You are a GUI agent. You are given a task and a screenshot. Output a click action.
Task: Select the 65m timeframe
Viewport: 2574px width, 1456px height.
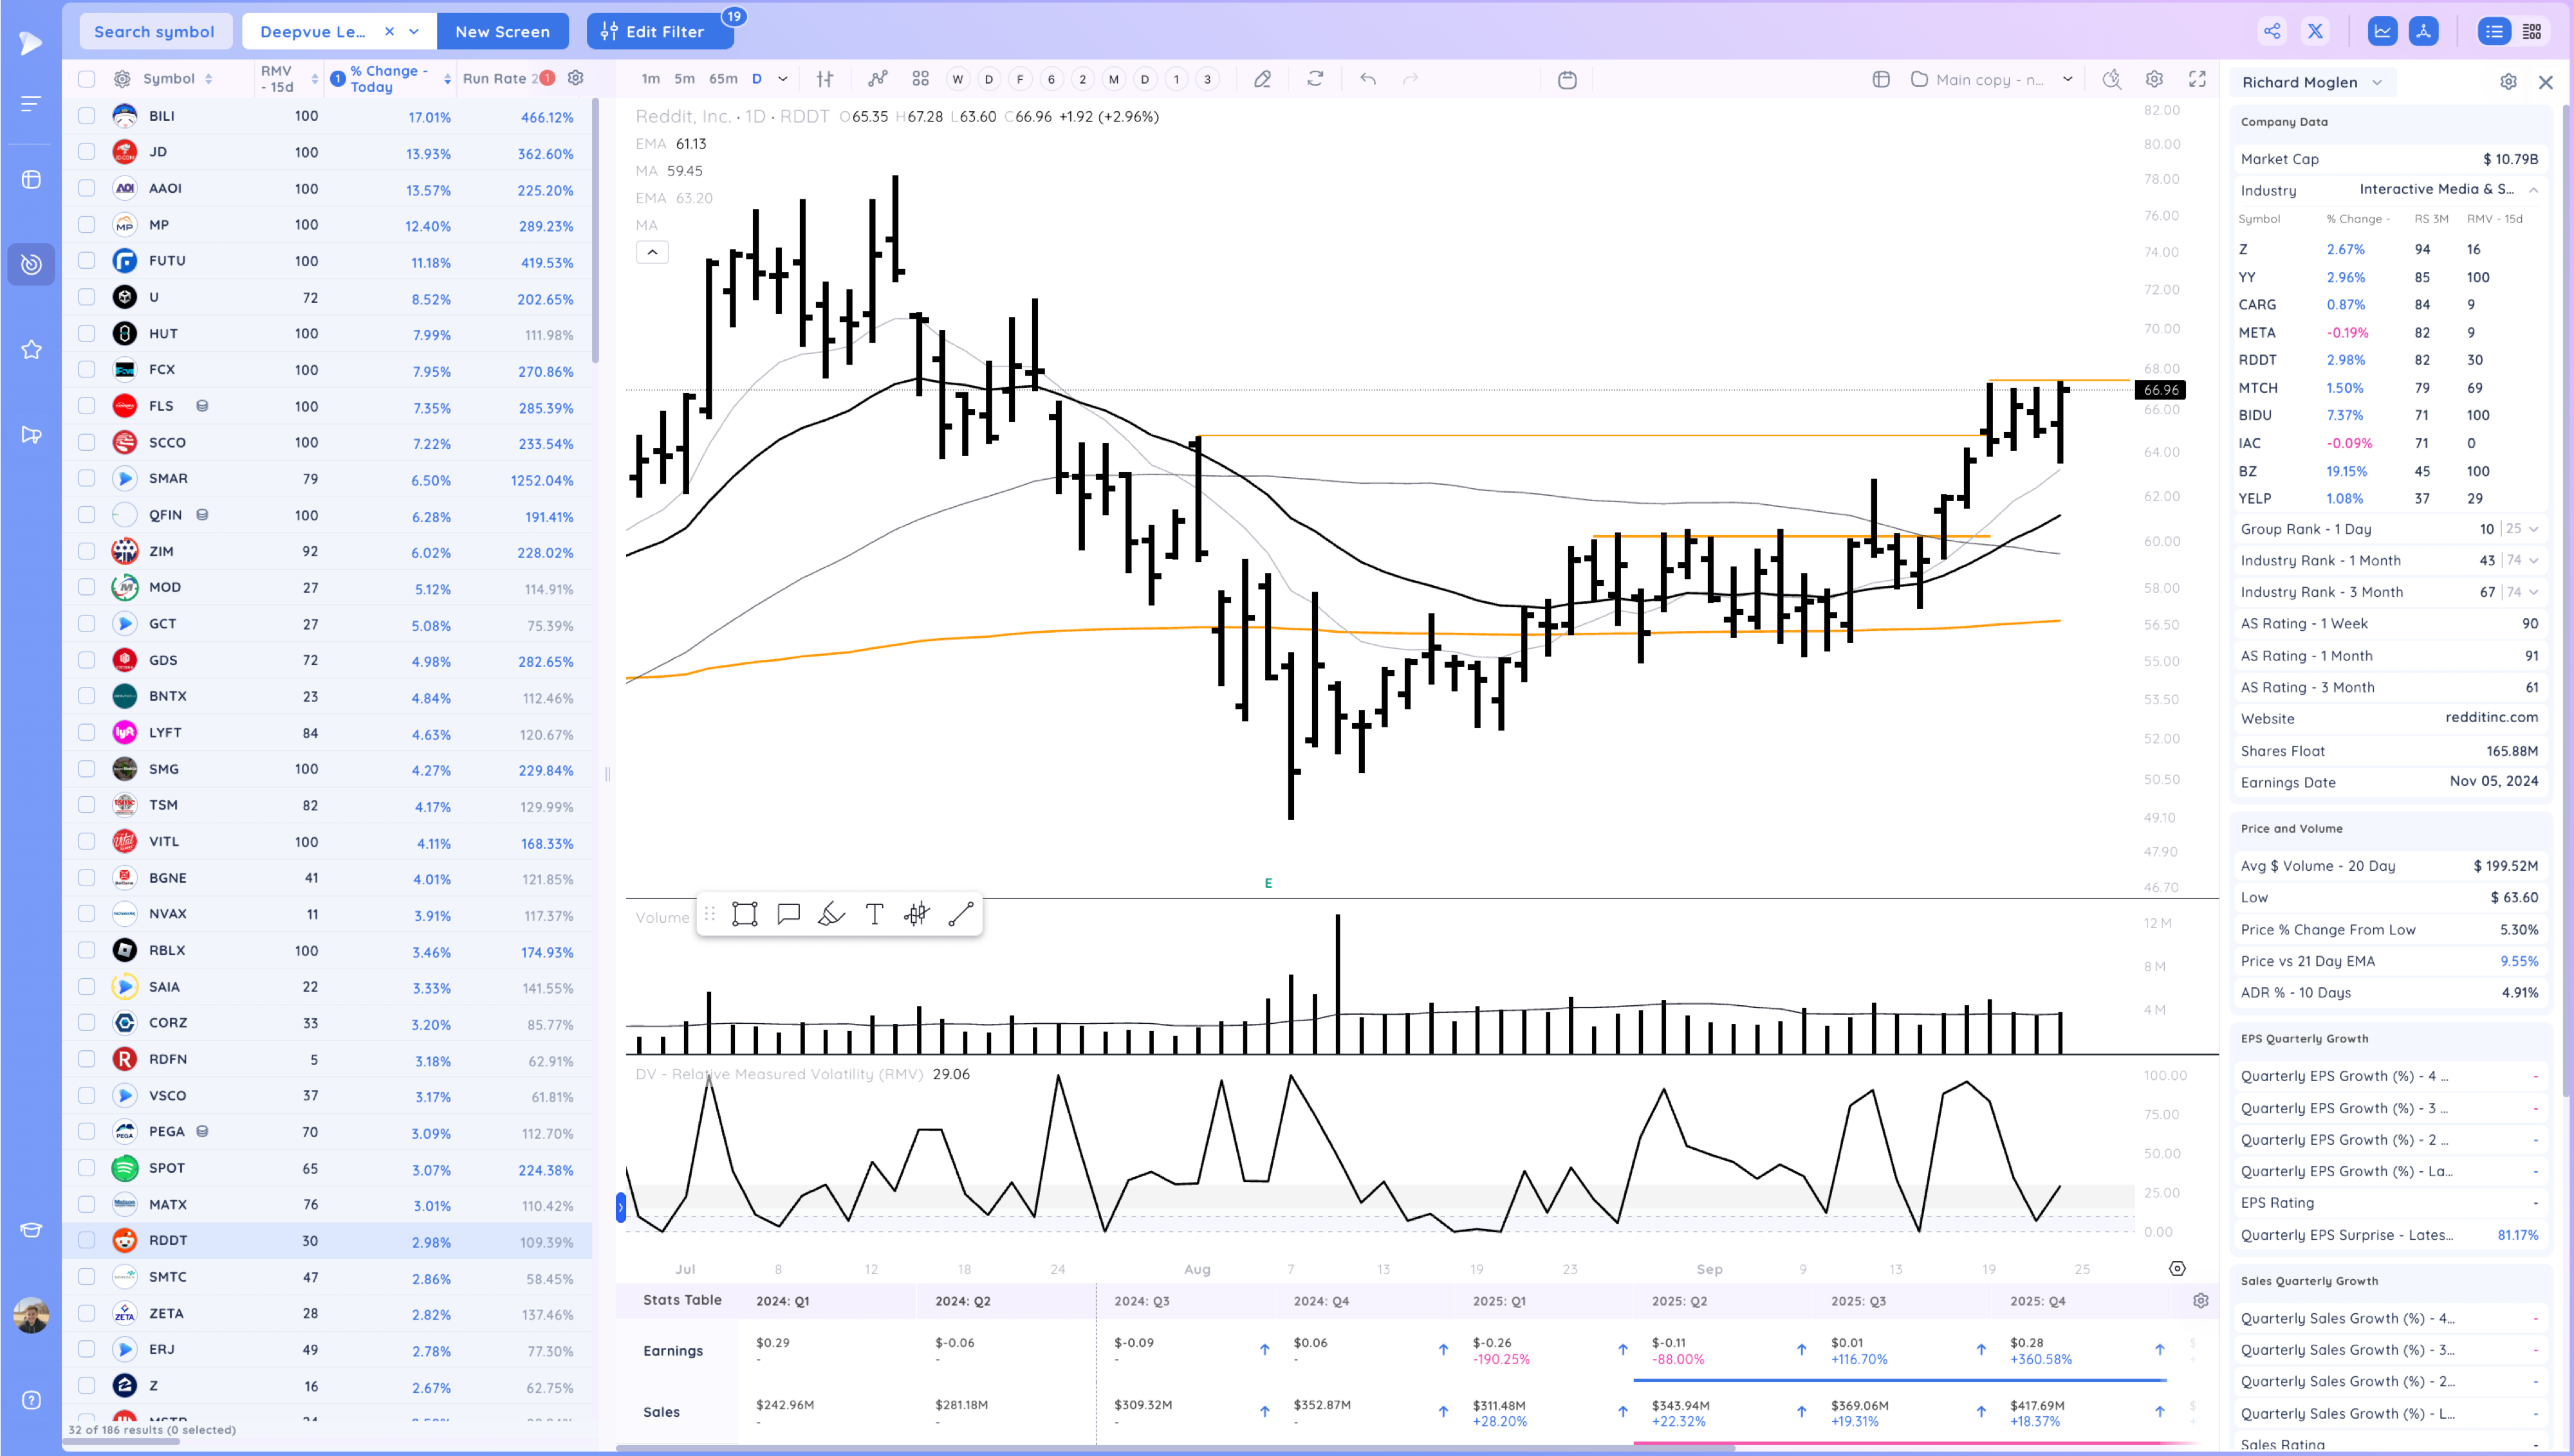click(x=722, y=79)
